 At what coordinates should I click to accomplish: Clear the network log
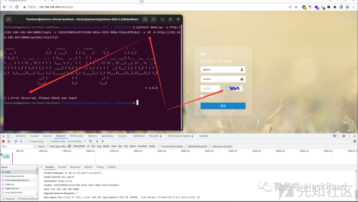(9, 142)
